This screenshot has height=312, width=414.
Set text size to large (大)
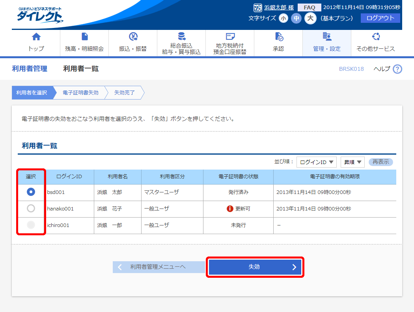click(310, 18)
